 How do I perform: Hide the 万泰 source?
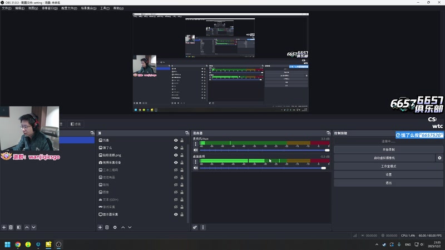pos(176,141)
